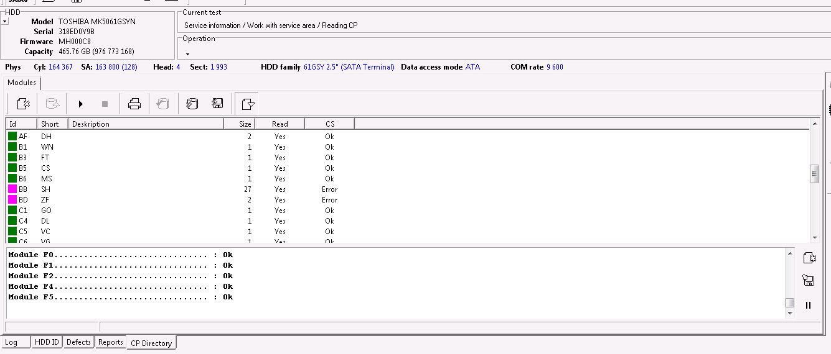This screenshot has width=831, height=354.
Task: Click the first modules toolbar icon (document with gear)
Action: (x=23, y=104)
